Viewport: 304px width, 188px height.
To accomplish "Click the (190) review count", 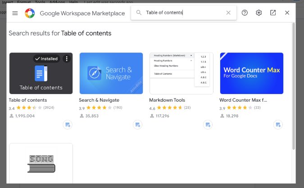I will point(118,107).
